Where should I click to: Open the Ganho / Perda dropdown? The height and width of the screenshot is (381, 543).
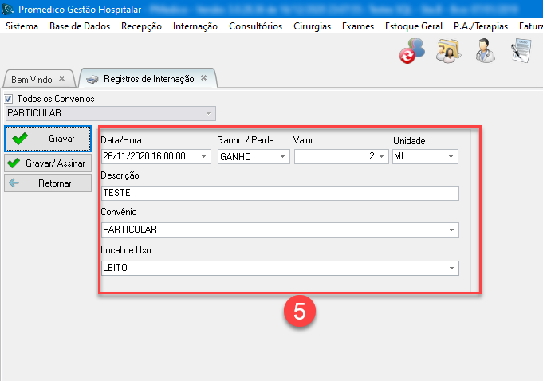(283, 157)
